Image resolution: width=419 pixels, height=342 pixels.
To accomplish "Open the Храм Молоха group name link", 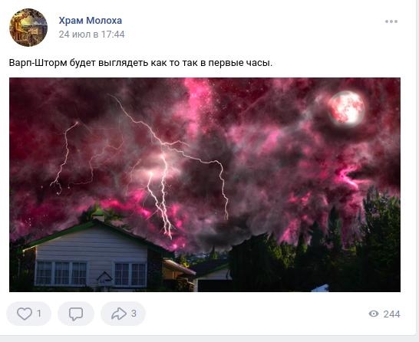I will click(x=91, y=20).
